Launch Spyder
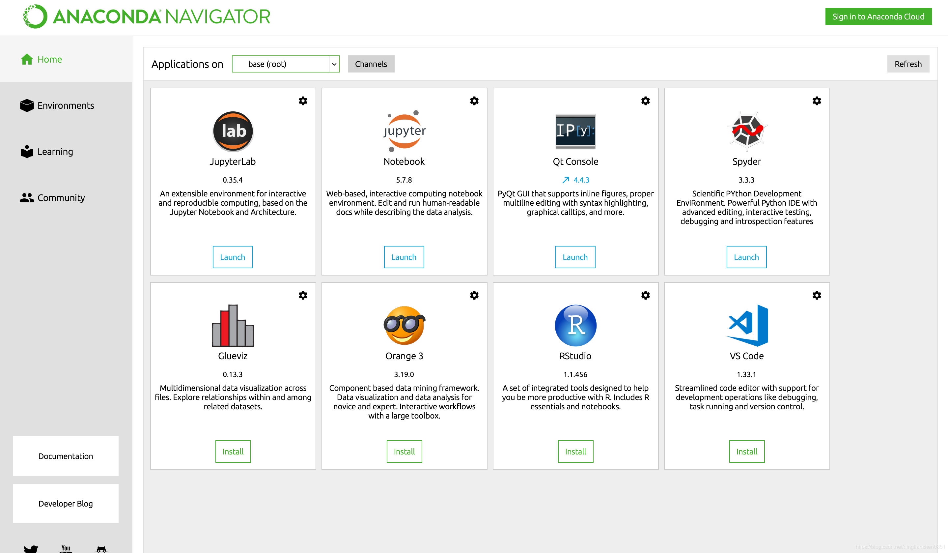This screenshot has width=948, height=553. (x=746, y=257)
